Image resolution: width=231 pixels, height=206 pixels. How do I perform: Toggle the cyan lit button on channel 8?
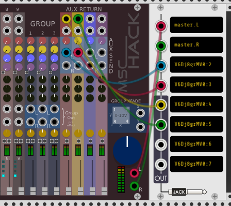point(3,175)
